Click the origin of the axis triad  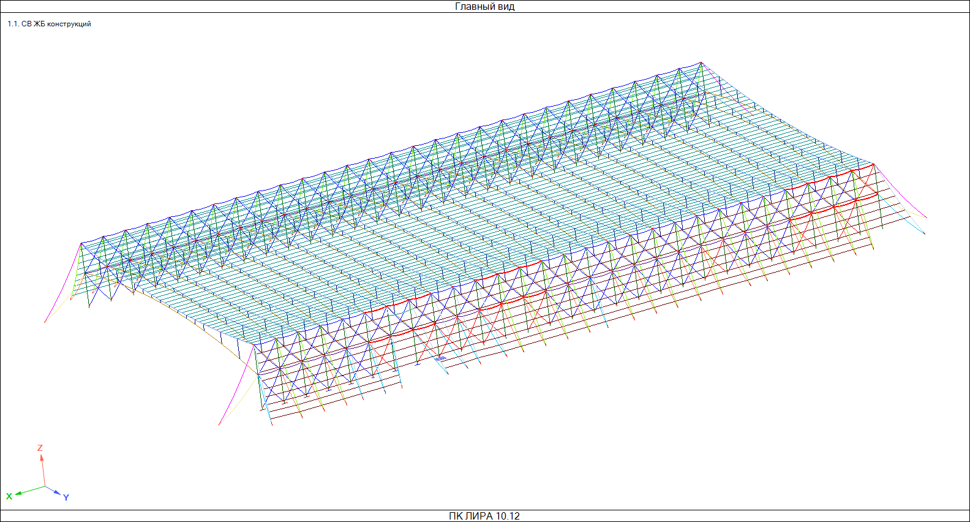(45, 486)
